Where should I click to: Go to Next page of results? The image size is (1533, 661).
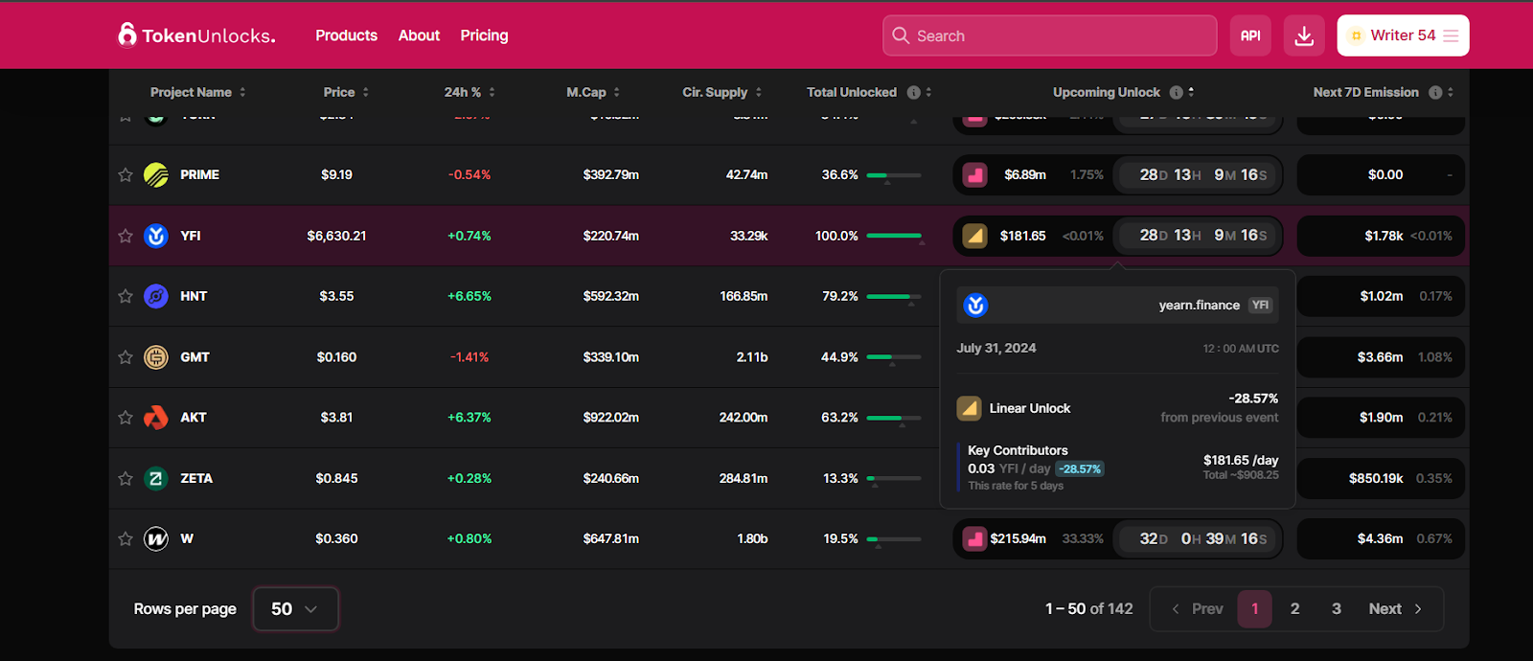pos(1394,609)
